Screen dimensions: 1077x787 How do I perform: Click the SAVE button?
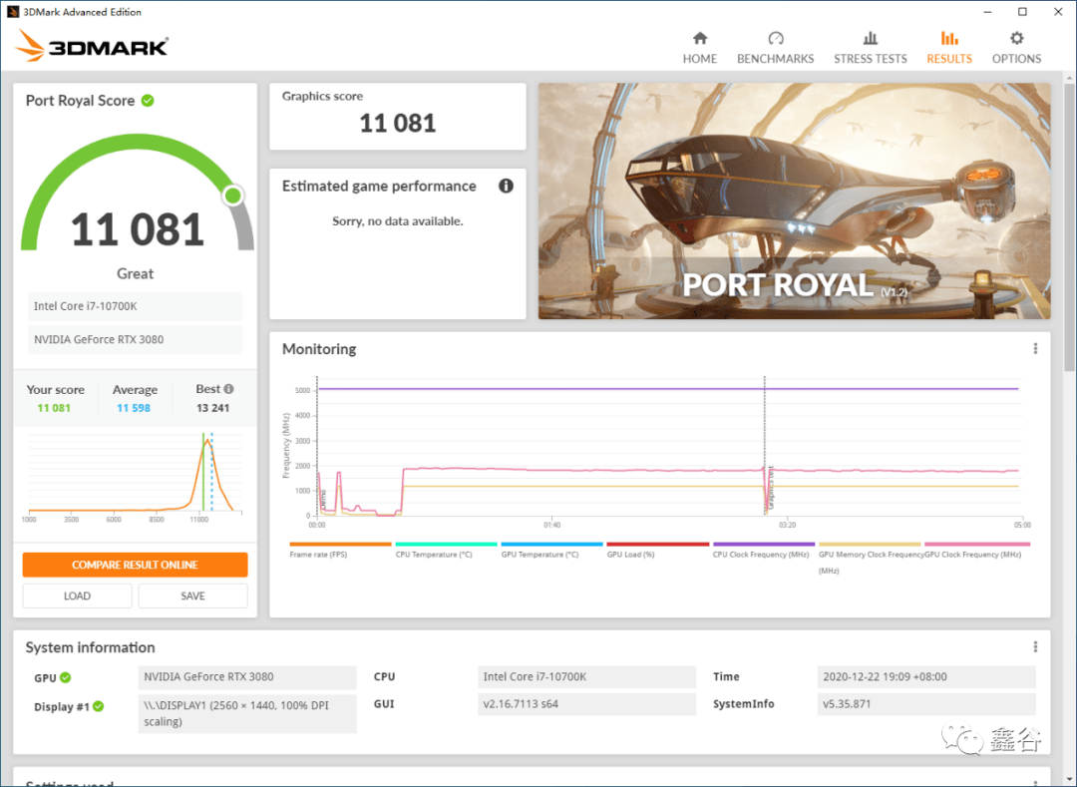click(192, 595)
